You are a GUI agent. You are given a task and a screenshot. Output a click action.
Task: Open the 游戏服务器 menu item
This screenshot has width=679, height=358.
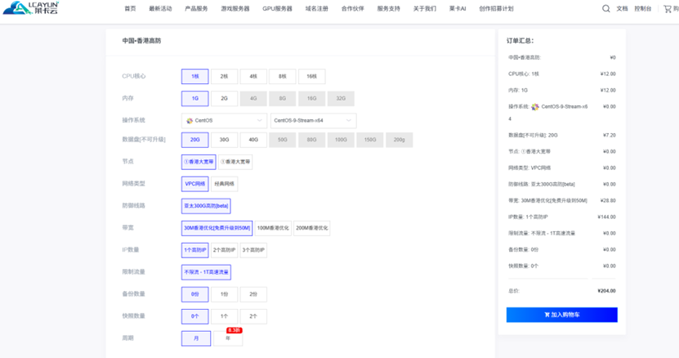click(x=235, y=9)
